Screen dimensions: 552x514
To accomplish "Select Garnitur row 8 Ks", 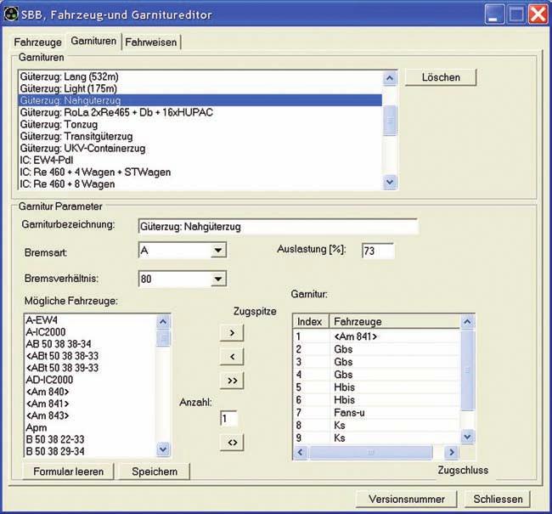I will [x=377, y=426].
